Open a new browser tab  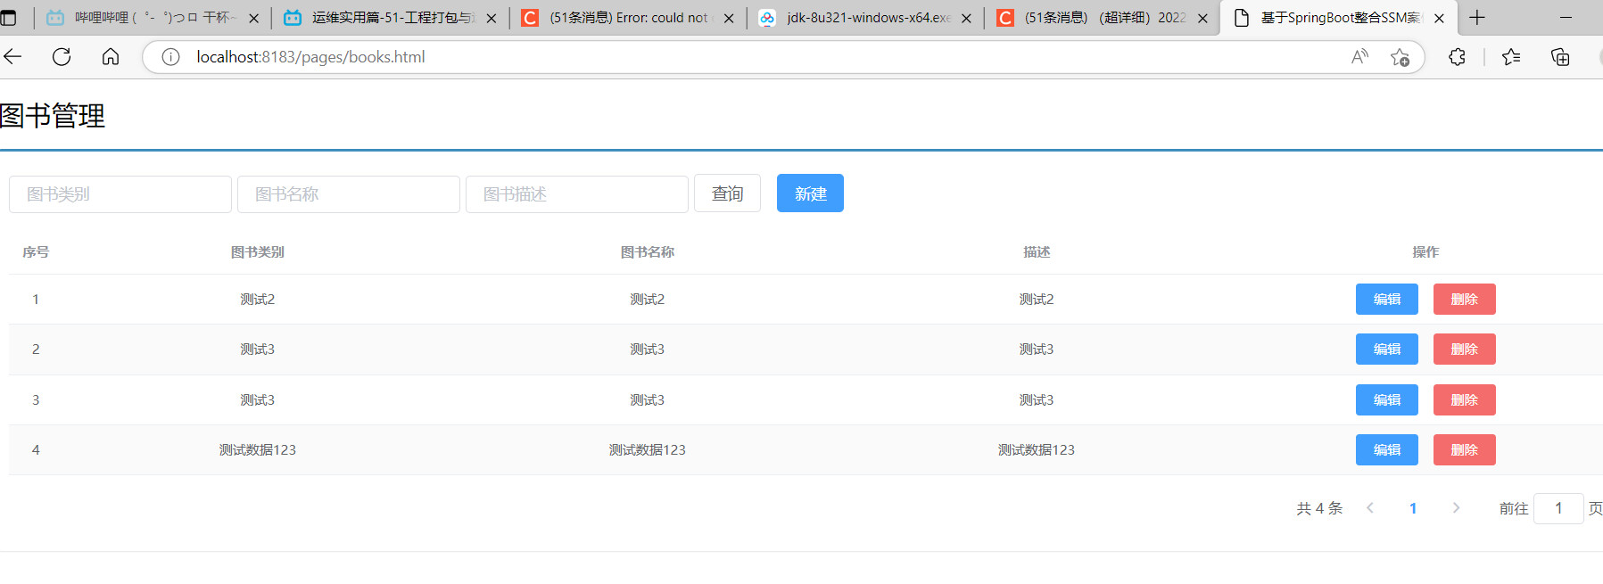tap(1477, 17)
